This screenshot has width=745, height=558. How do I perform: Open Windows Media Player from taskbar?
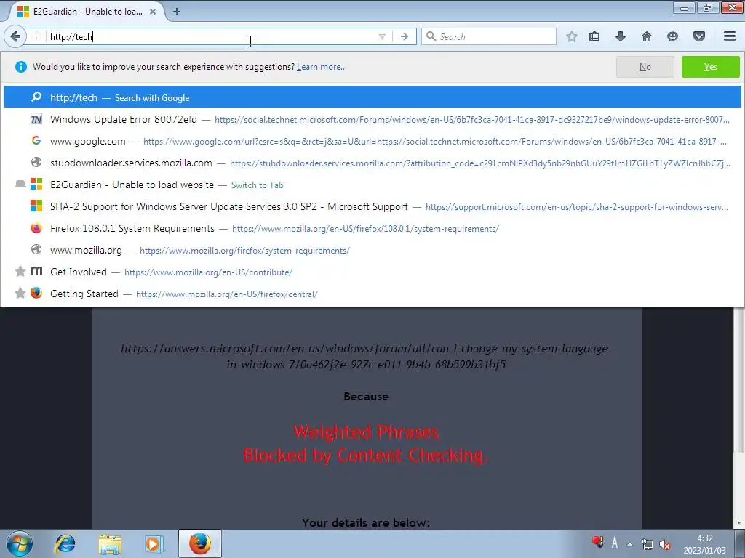pyautogui.click(x=154, y=543)
